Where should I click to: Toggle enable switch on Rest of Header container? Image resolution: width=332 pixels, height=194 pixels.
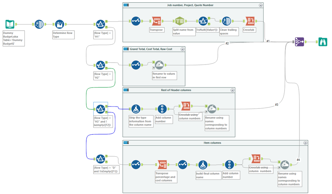(x=126, y=90)
